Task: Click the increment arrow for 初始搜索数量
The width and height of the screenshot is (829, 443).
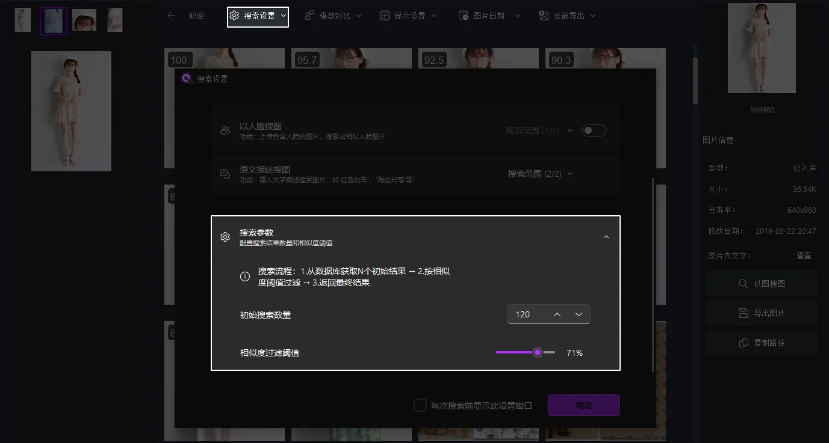Action: pos(557,313)
